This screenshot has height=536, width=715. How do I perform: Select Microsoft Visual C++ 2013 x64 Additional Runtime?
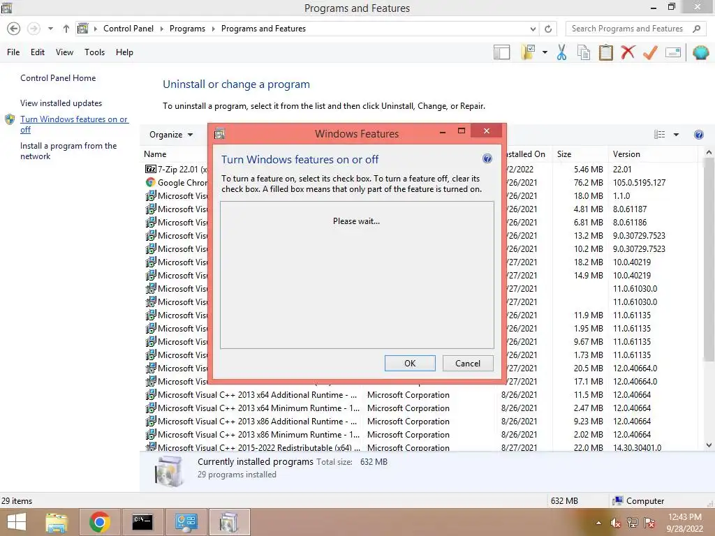click(420, 395)
